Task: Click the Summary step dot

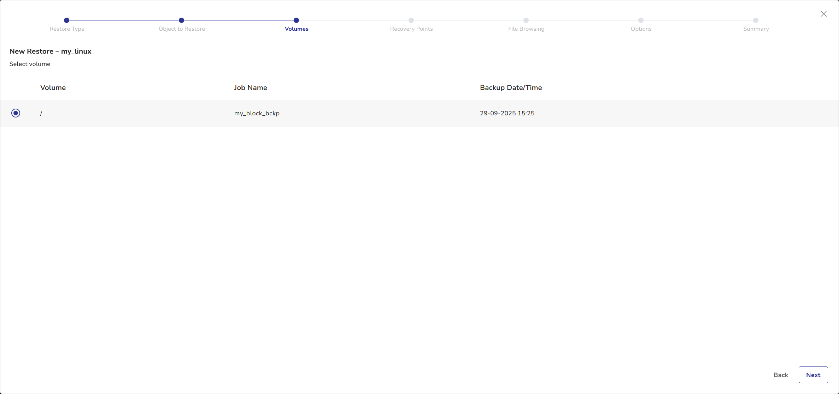Action: (756, 20)
